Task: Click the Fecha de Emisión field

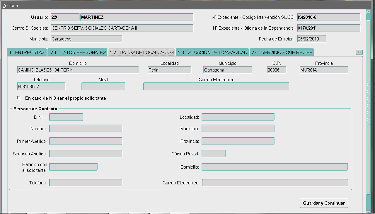Action: [311, 39]
